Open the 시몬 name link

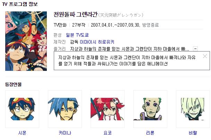22,133
